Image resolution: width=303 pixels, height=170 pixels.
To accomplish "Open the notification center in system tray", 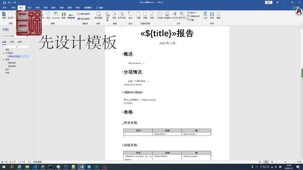I will click(298, 167).
